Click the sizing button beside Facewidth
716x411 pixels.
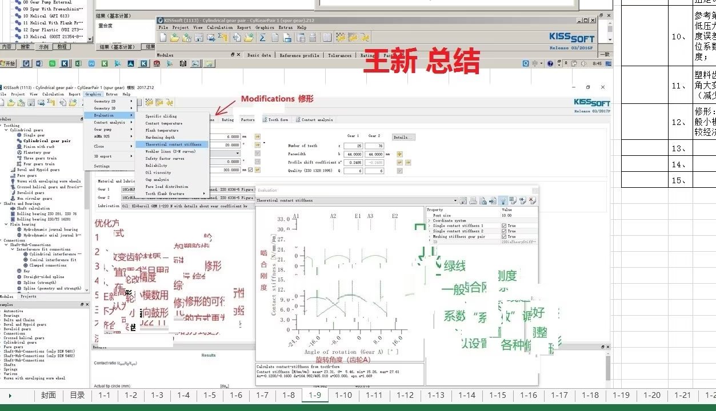(x=399, y=154)
